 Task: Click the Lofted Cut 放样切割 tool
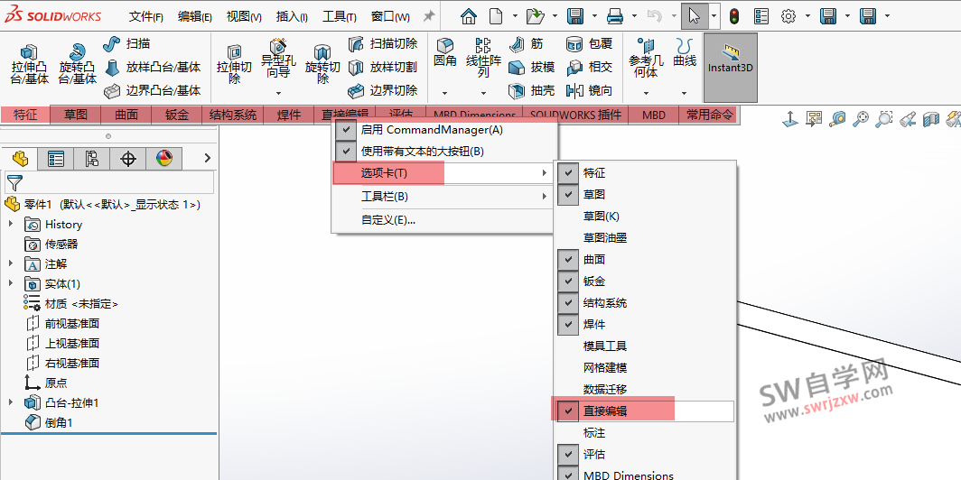[x=383, y=68]
